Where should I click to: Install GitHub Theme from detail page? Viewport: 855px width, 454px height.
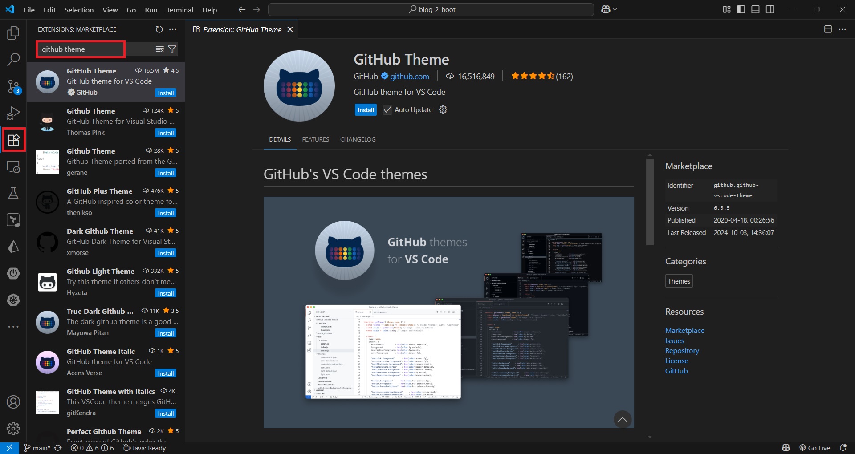click(x=366, y=110)
